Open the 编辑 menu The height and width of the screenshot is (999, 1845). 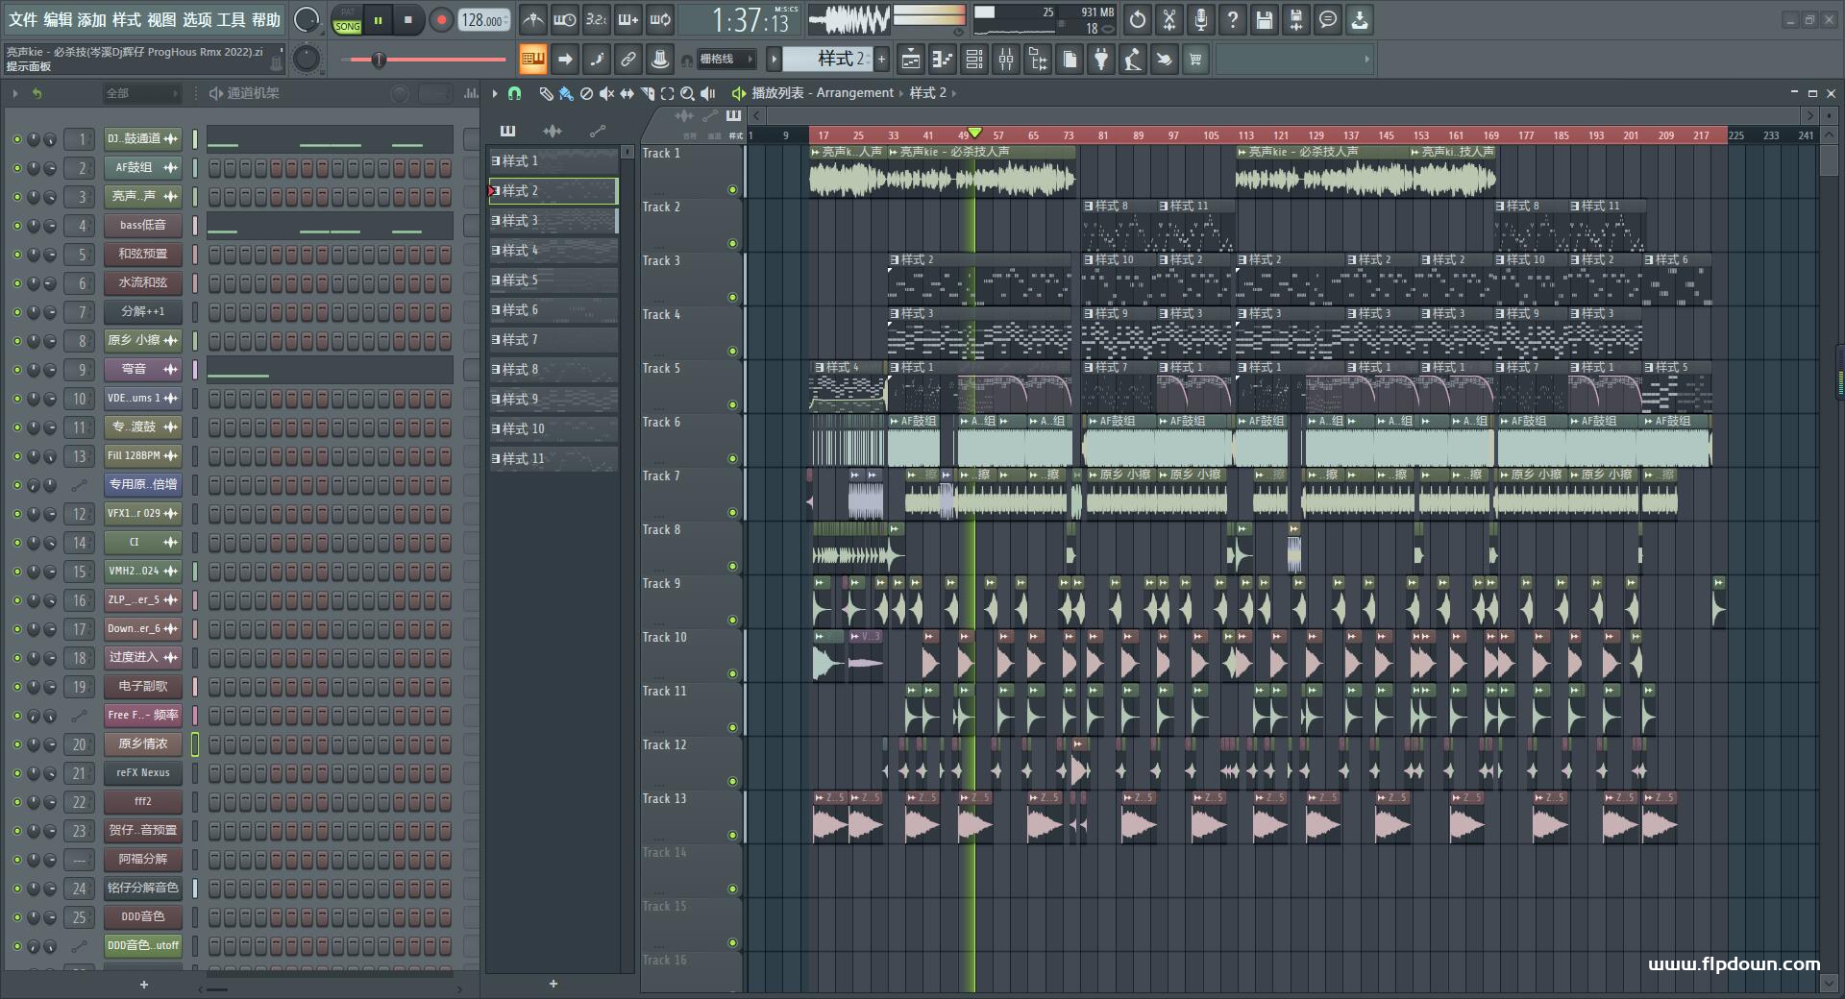(58, 19)
